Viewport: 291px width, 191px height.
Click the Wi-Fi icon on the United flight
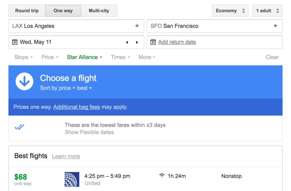(162, 176)
